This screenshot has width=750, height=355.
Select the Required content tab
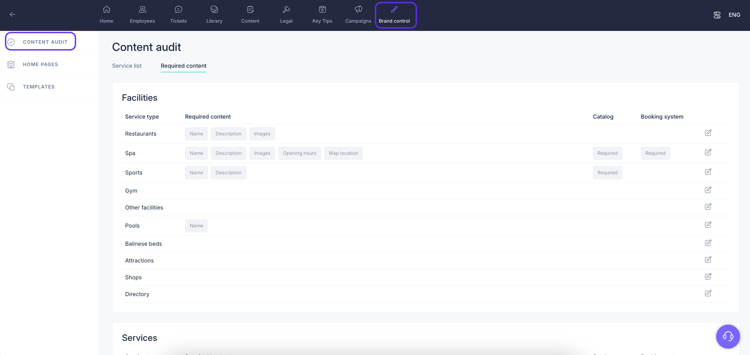pos(184,66)
